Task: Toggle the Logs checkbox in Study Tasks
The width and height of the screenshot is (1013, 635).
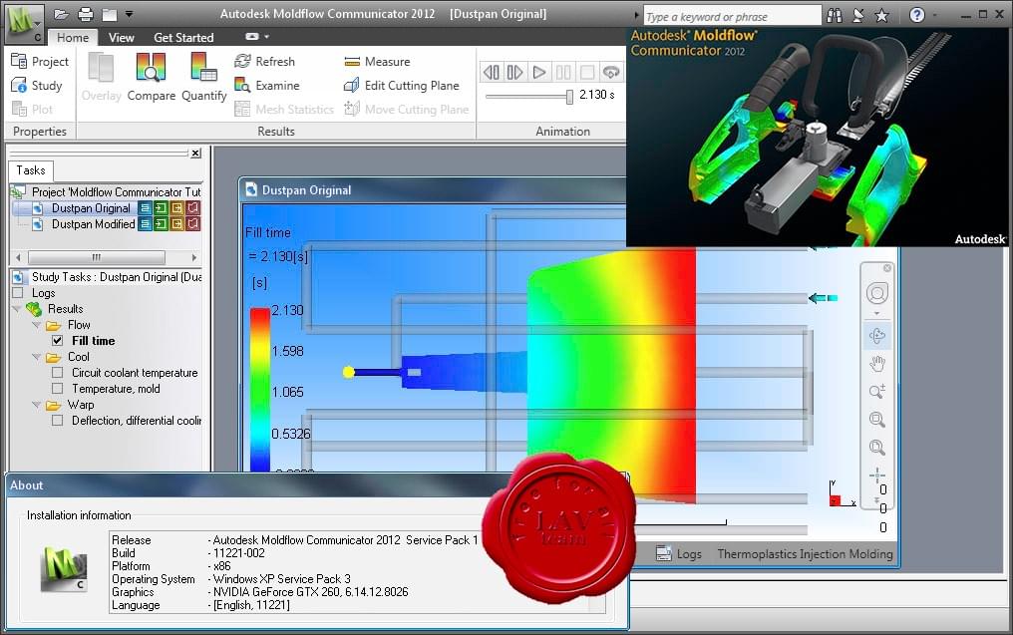Action: tap(18, 293)
